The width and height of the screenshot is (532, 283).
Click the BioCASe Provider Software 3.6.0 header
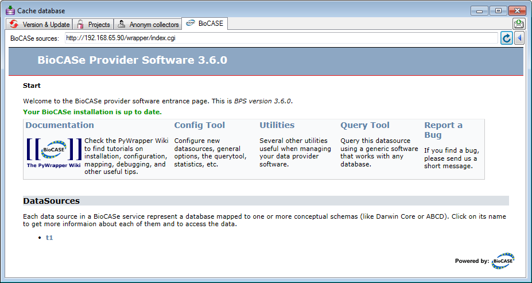[133, 60]
